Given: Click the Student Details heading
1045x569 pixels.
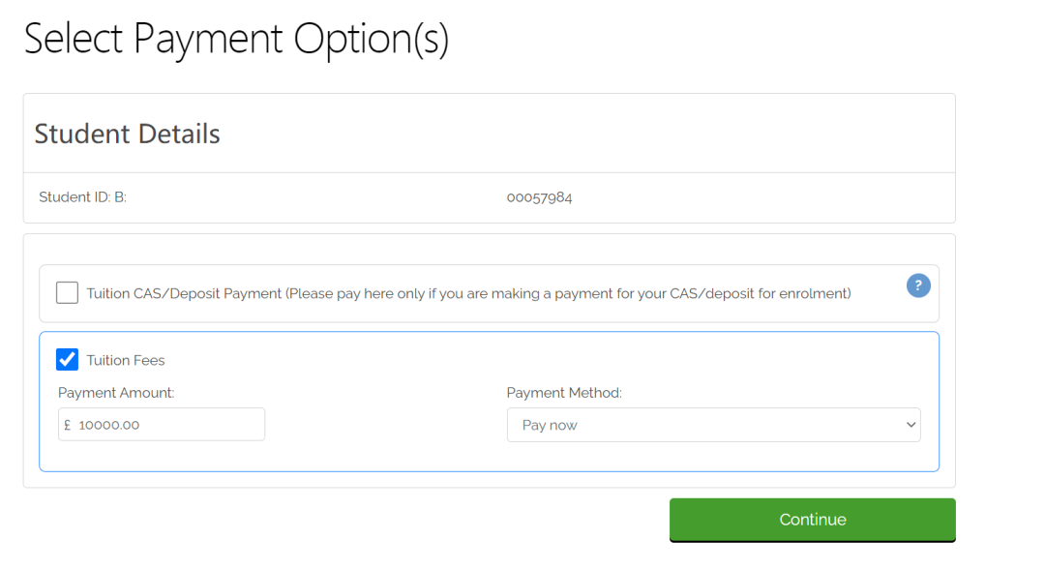Looking at the screenshot, I should pos(128,134).
